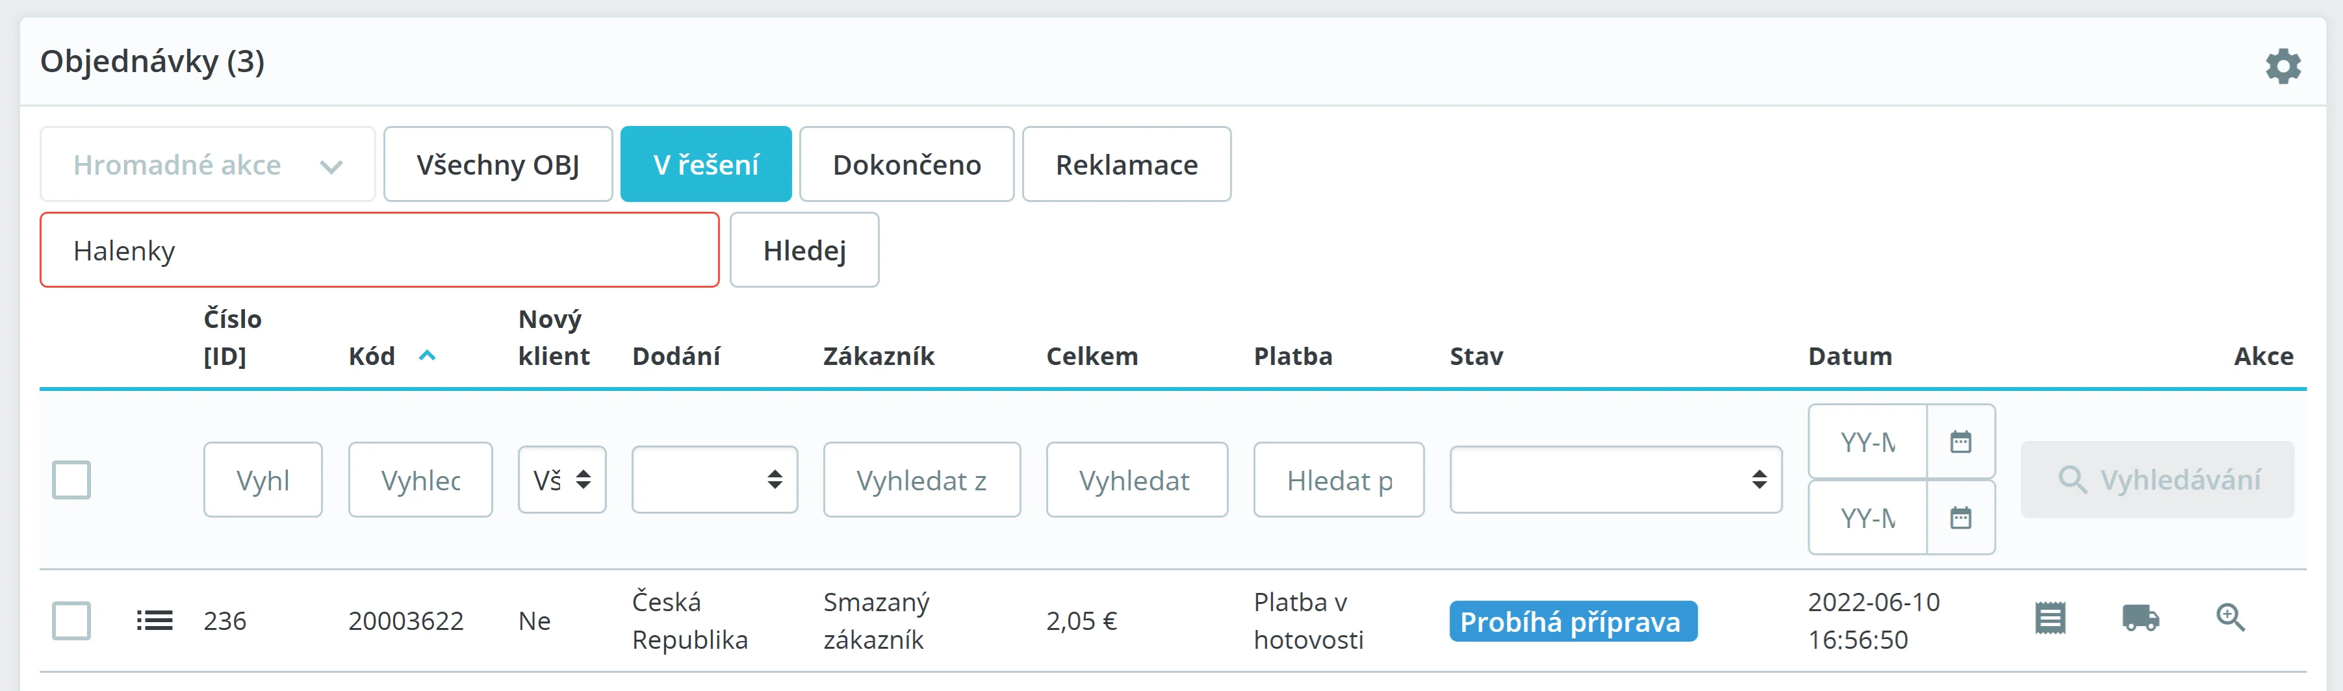Image resolution: width=2343 pixels, height=691 pixels.
Task: Expand the Nový klient filter dropdown
Action: [561, 480]
